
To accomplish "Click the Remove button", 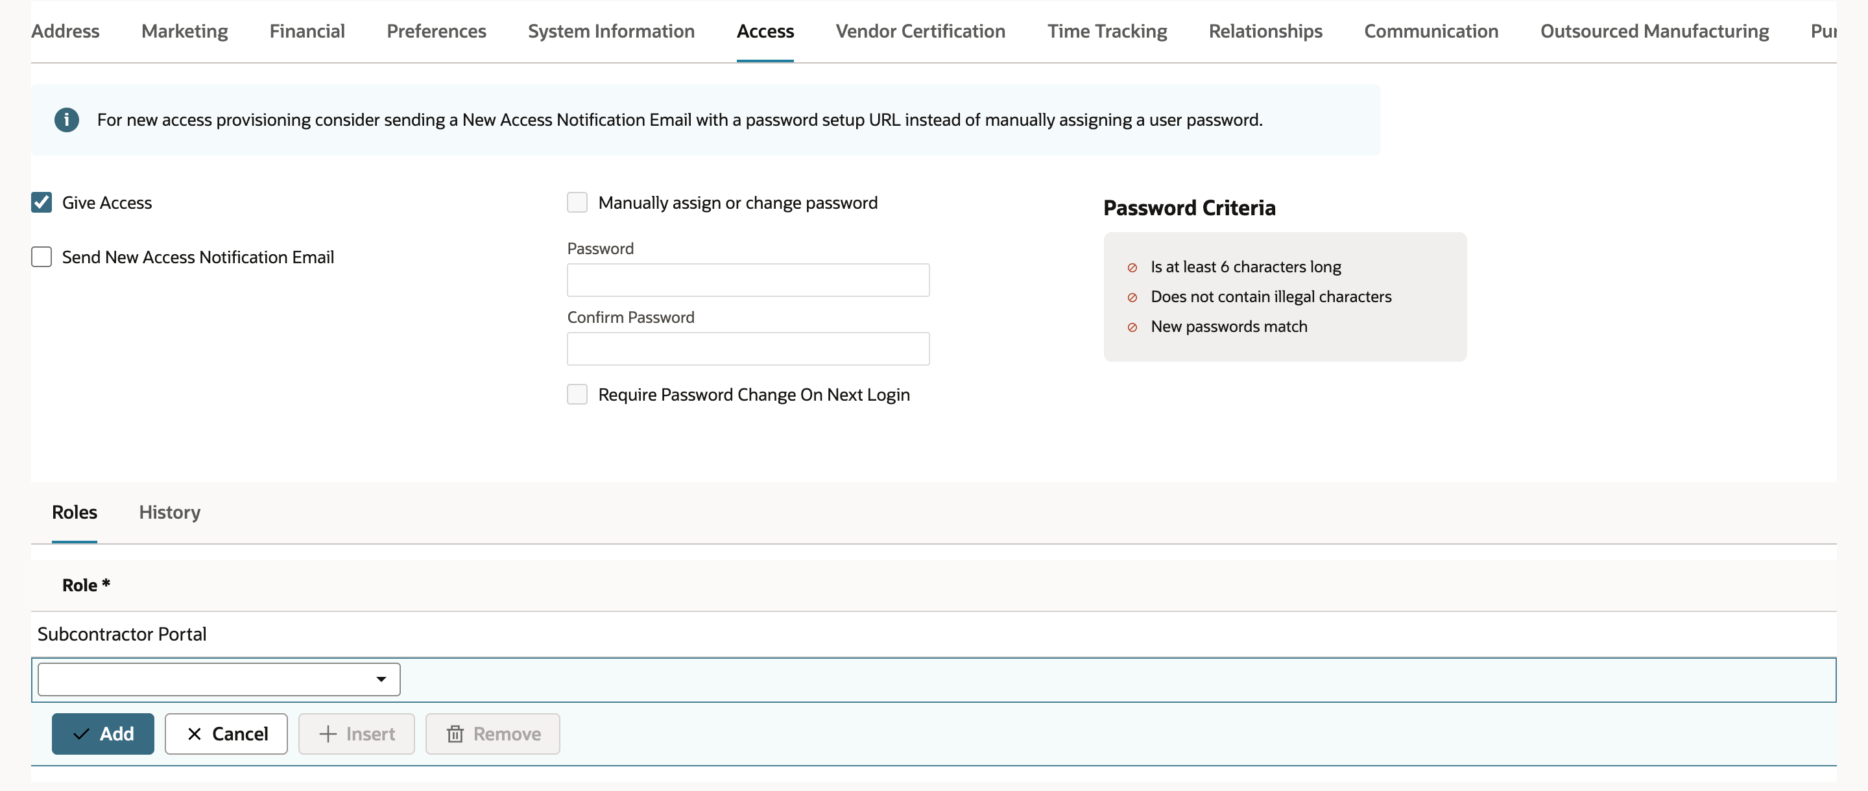I will 493,734.
